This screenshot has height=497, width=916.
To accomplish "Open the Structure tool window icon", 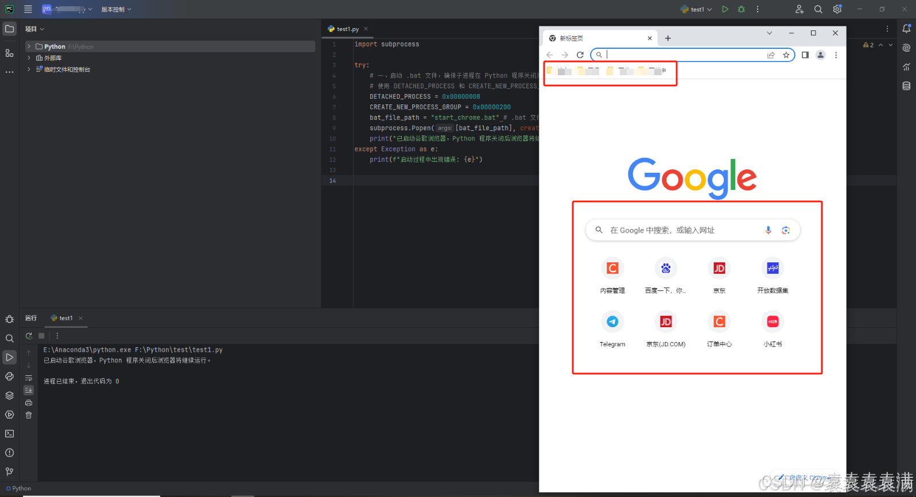I will 10,53.
